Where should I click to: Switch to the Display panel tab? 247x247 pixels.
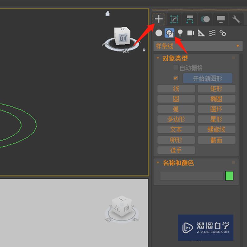(220, 19)
